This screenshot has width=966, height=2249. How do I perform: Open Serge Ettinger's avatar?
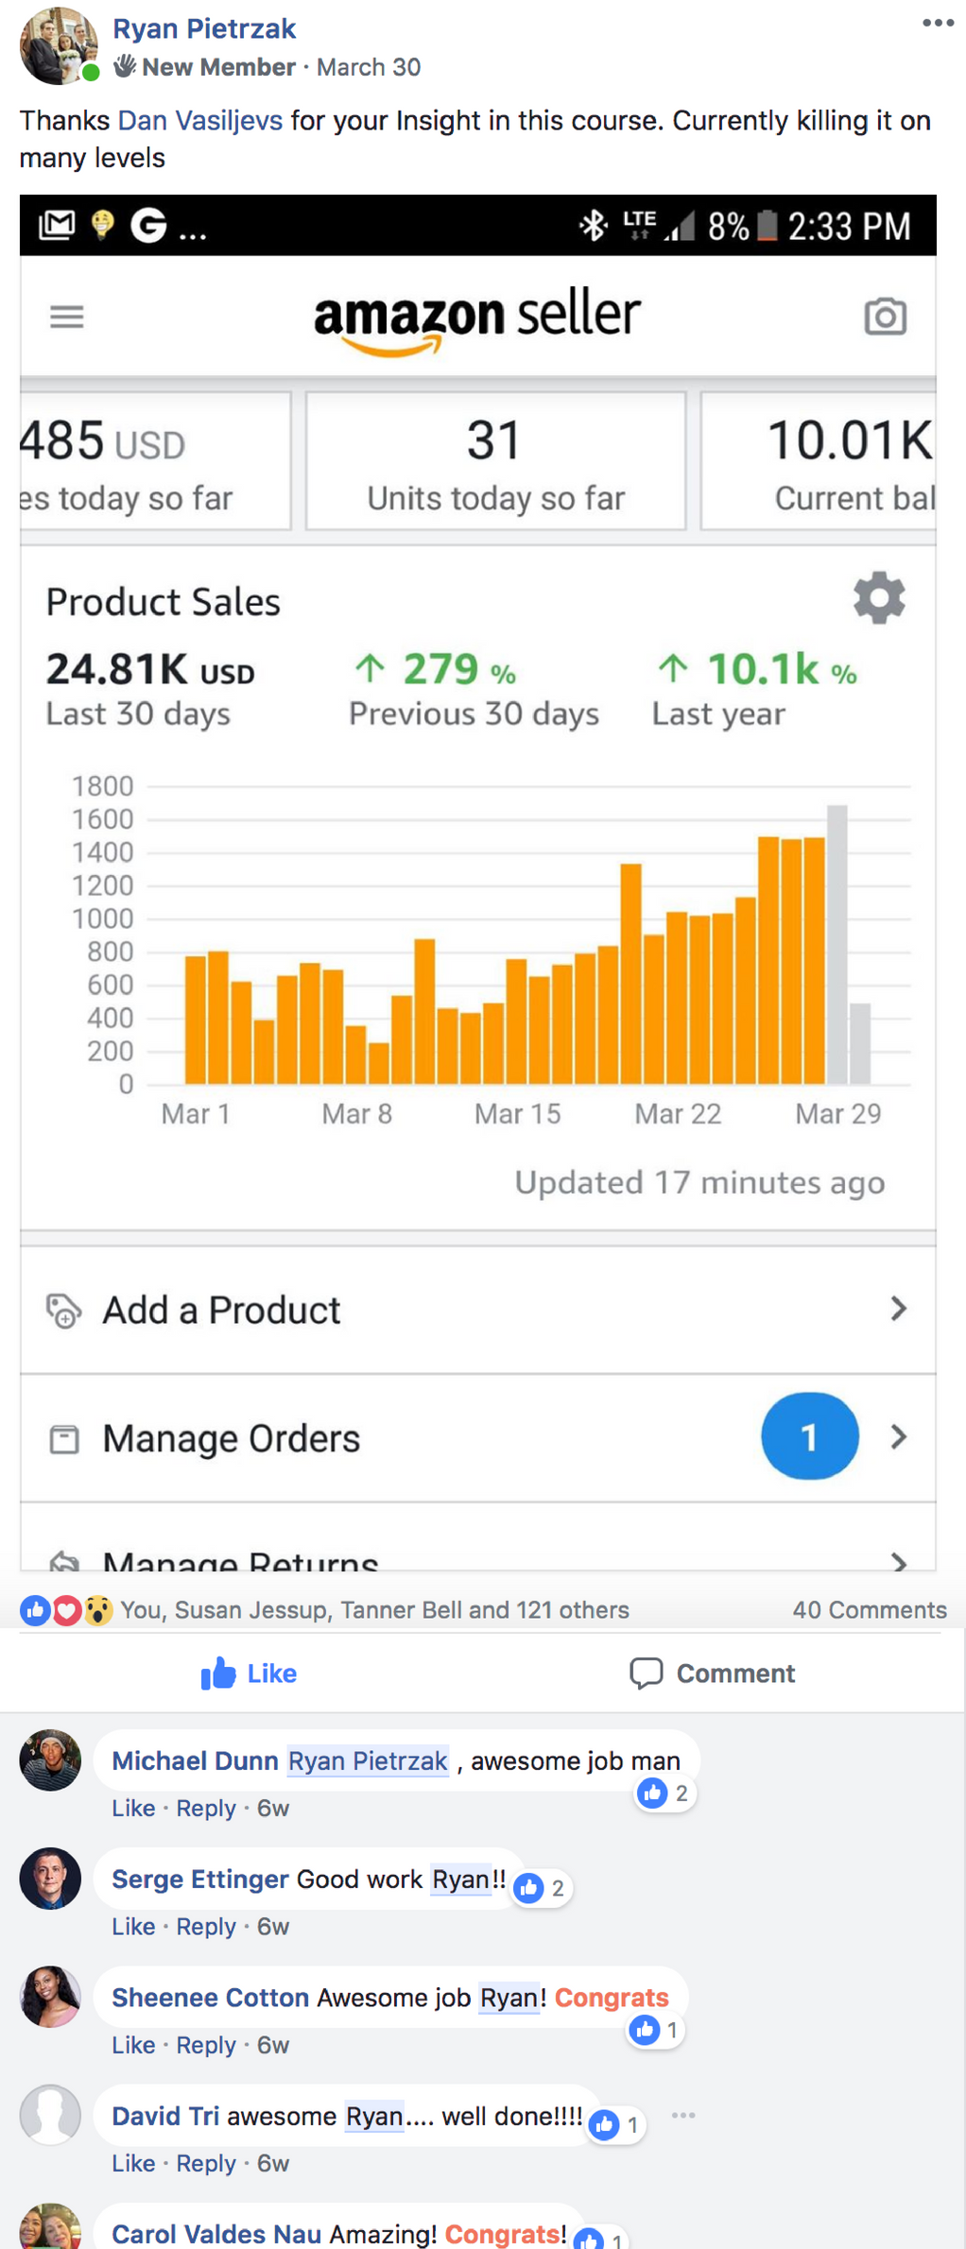50,1878
